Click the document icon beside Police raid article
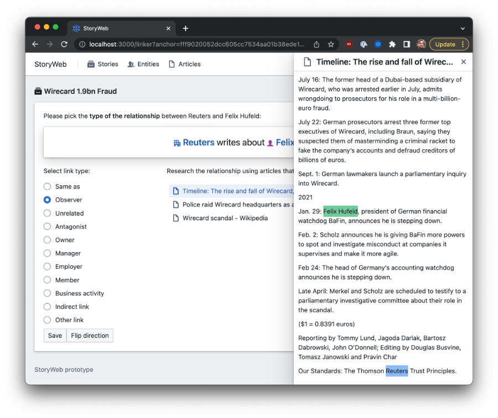 coord(175,205)
